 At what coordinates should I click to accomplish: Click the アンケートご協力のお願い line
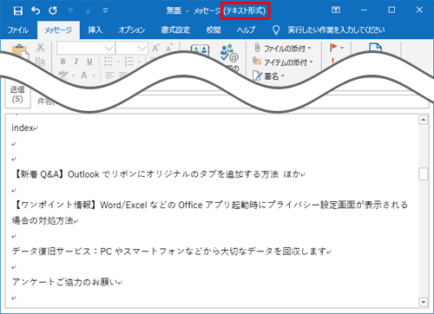pyautogui.click(x=67, y=282)
